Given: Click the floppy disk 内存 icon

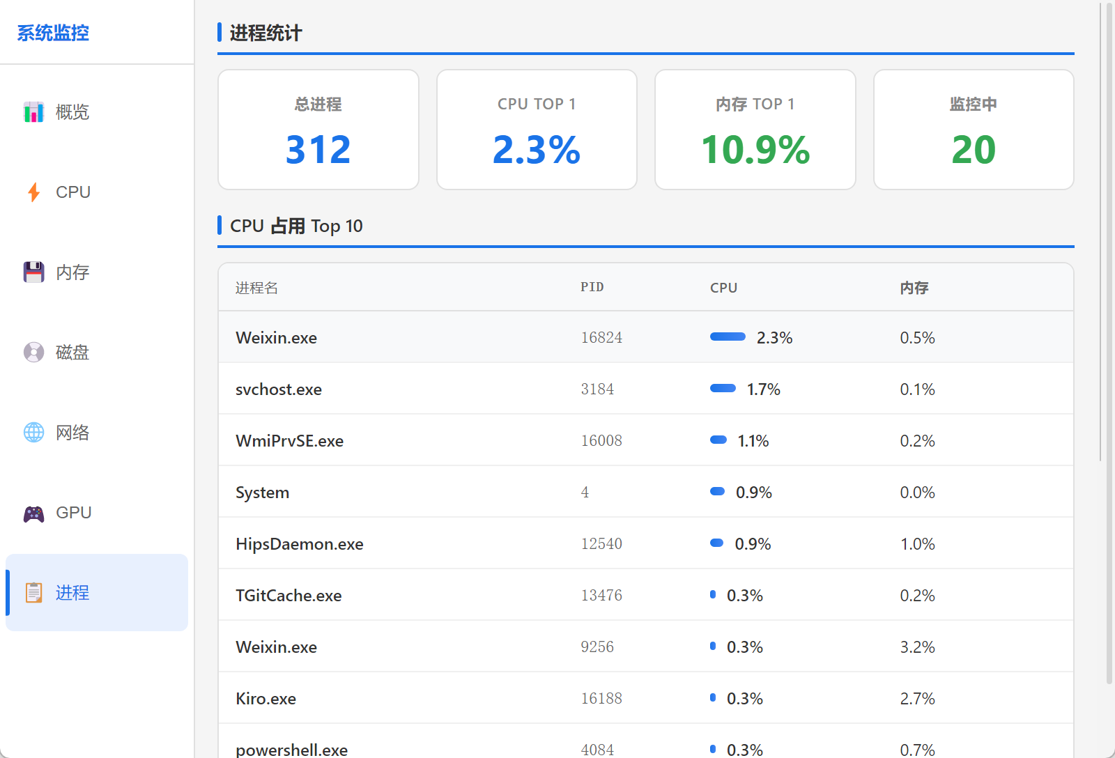Looking at the screenshot, I should tap(33, 272).
